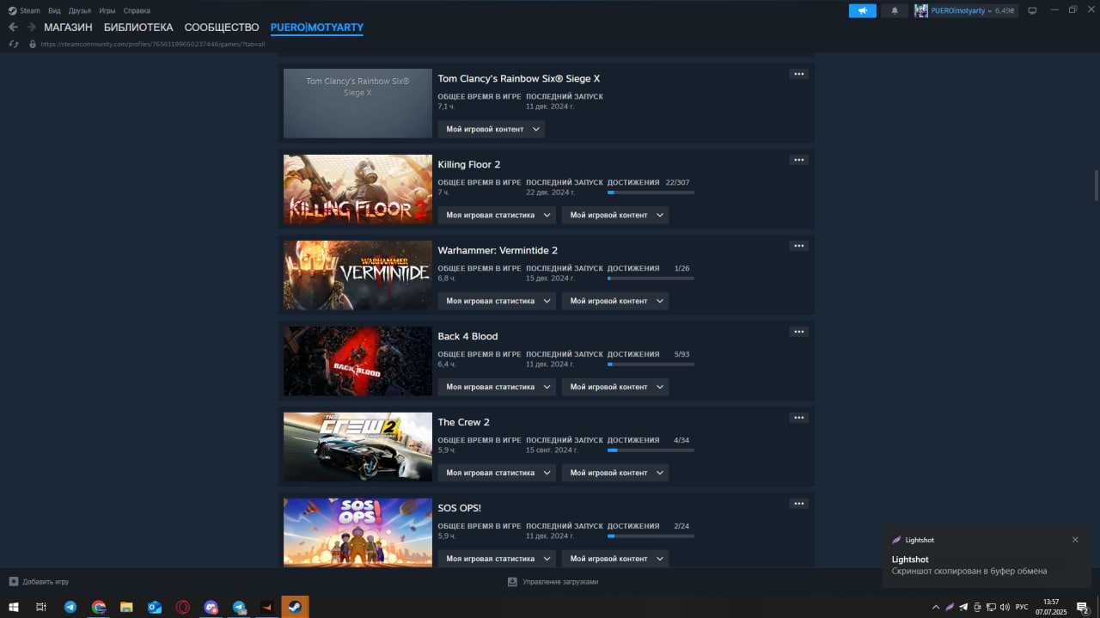Open the Back 4 Blood title link
Screen dimensions: 1100x618
pos(467,336)
